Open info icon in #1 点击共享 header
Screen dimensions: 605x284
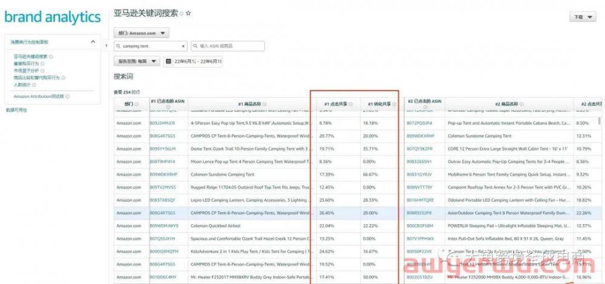(350, 105)
